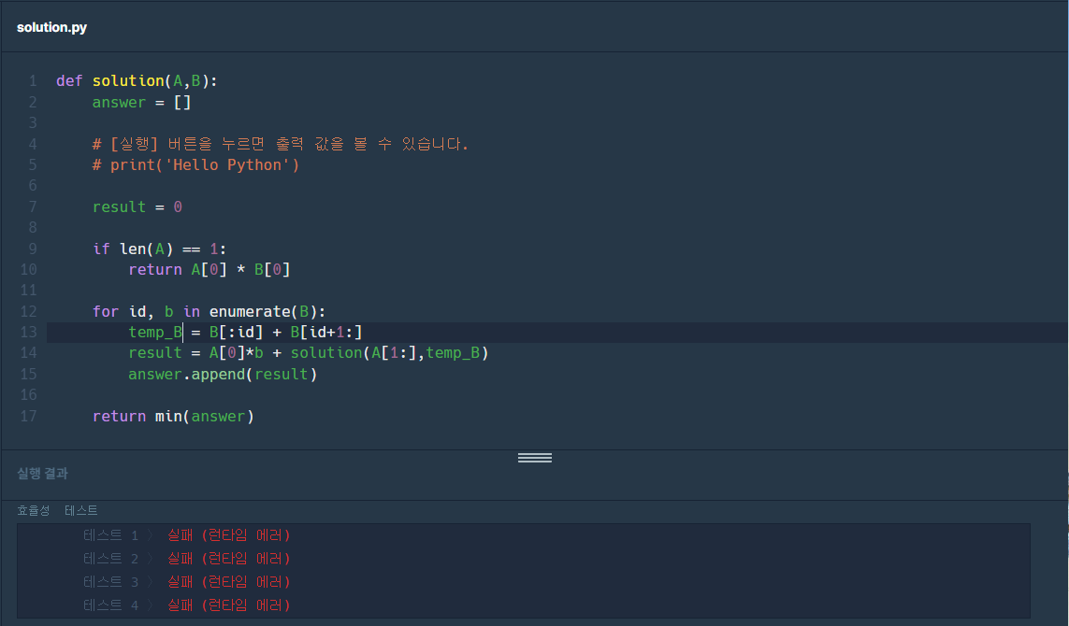Click the 'return A[0] * B[0]' line
1069x626 pixels.
tap(209, 270)
